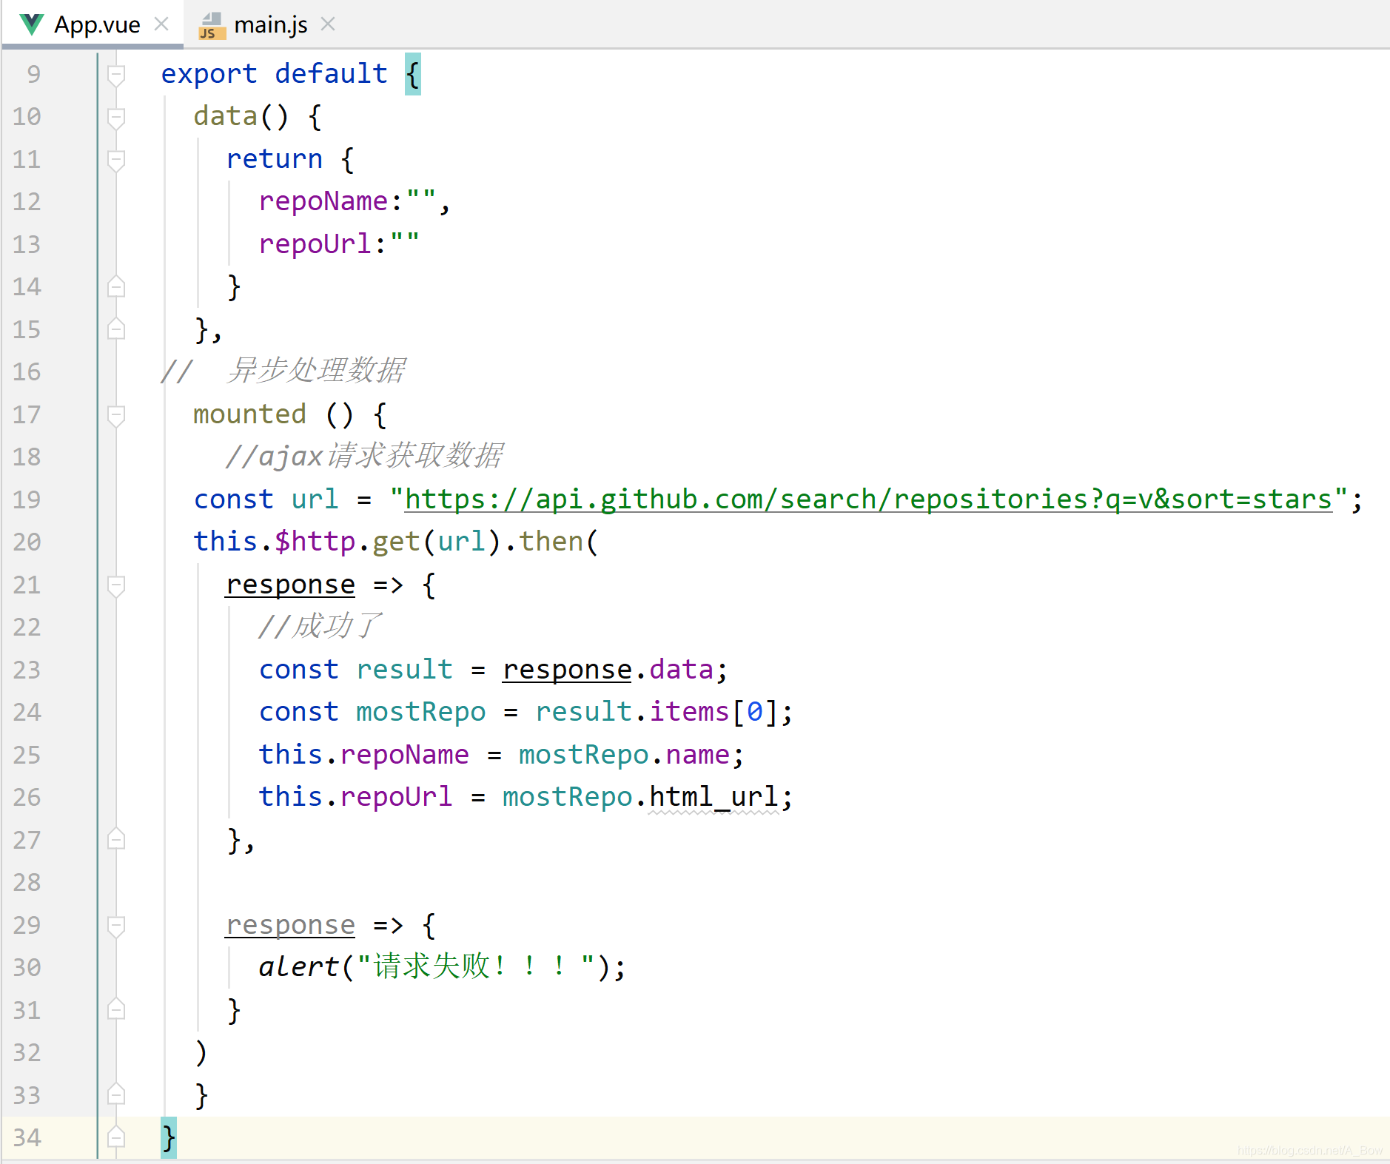The image size is (1390, 1164).
Task: Click the fold end marker at line 31
Action: [x=116, y=1010]
